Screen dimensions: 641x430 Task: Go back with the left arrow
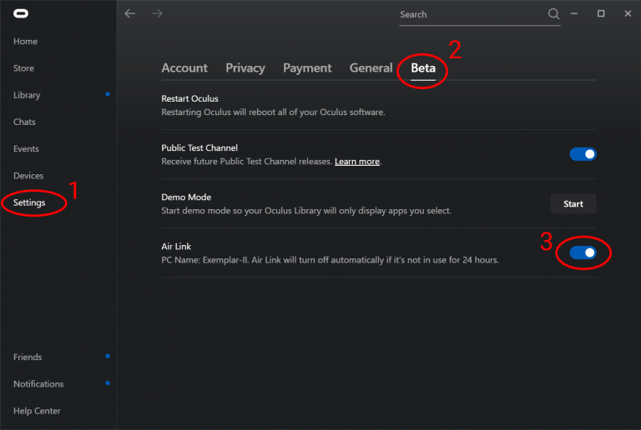pyautogui.click(x=129, y=13)
